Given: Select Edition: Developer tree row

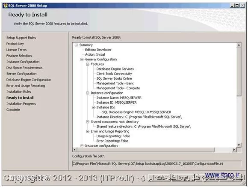Looking at the screenshot, I should click(x=98, y=50).
